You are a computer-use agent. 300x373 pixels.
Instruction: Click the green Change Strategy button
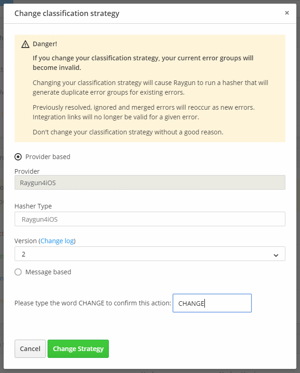78,348
